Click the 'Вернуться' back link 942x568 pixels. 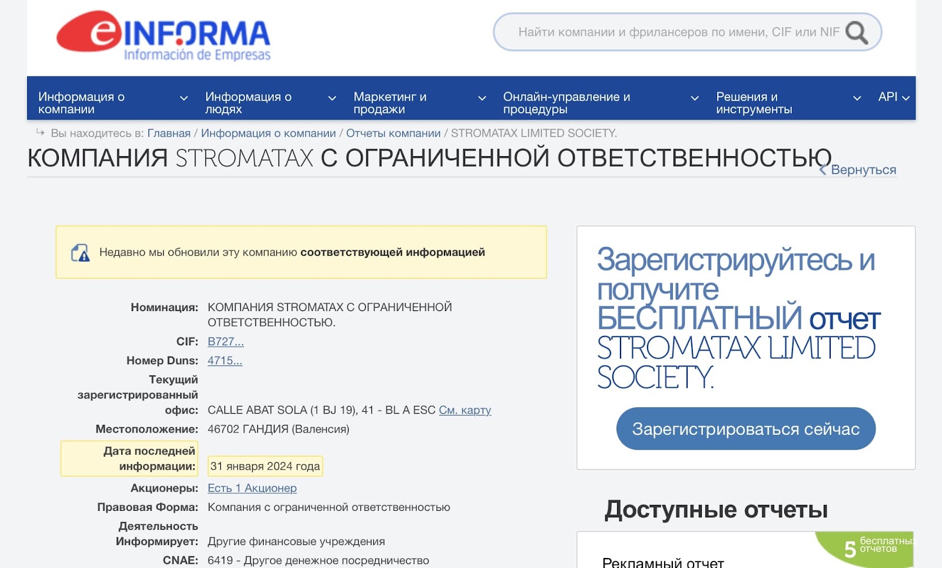click(858, 170)
